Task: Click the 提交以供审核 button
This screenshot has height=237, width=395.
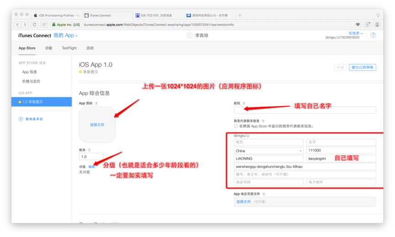Action: coord(363,67)
